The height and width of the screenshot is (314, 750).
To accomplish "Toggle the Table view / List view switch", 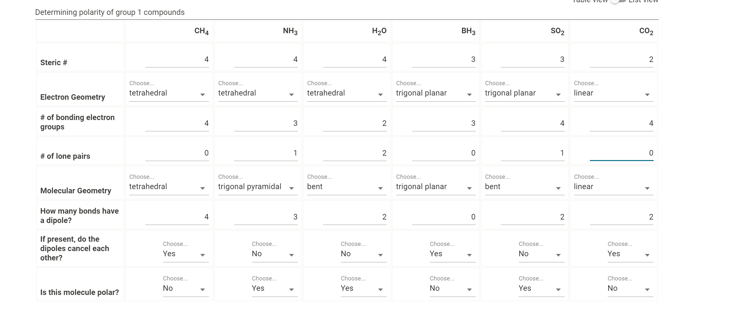I will coord(618,1).
